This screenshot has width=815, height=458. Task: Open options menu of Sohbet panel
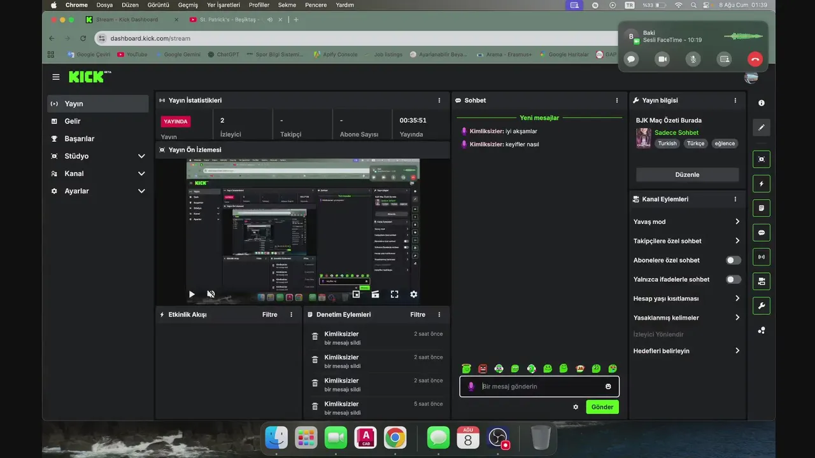click(x=617, y=101)
